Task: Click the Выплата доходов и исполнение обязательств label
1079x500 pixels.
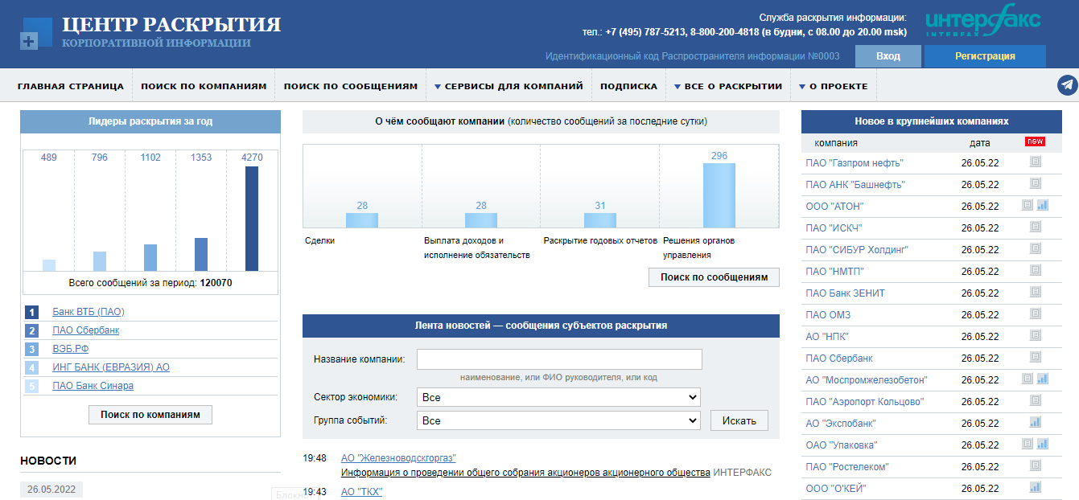Action: pyautogui.click(x=477, y=248)
